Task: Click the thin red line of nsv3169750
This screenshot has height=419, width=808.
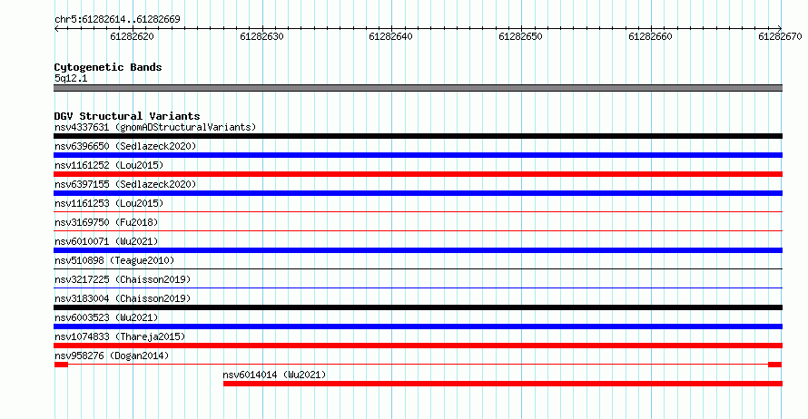Action: [418, 230]
